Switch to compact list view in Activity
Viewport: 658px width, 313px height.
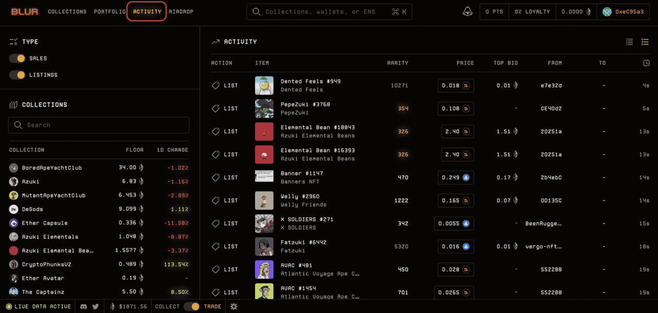point(629,42)
